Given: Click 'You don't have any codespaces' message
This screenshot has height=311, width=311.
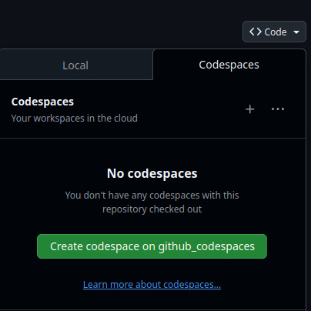Looking at the screenshot, I should click(x=152, y=202).
